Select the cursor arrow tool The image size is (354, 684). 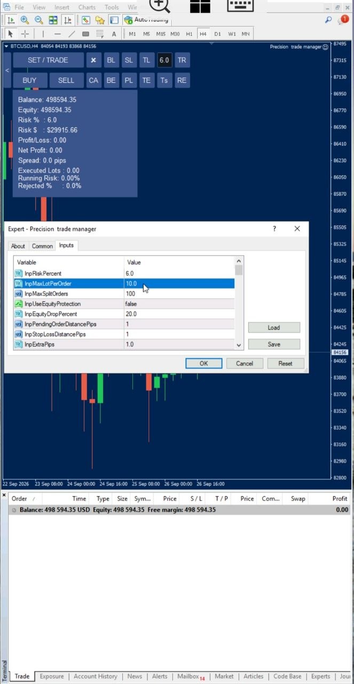click(11, 34)
